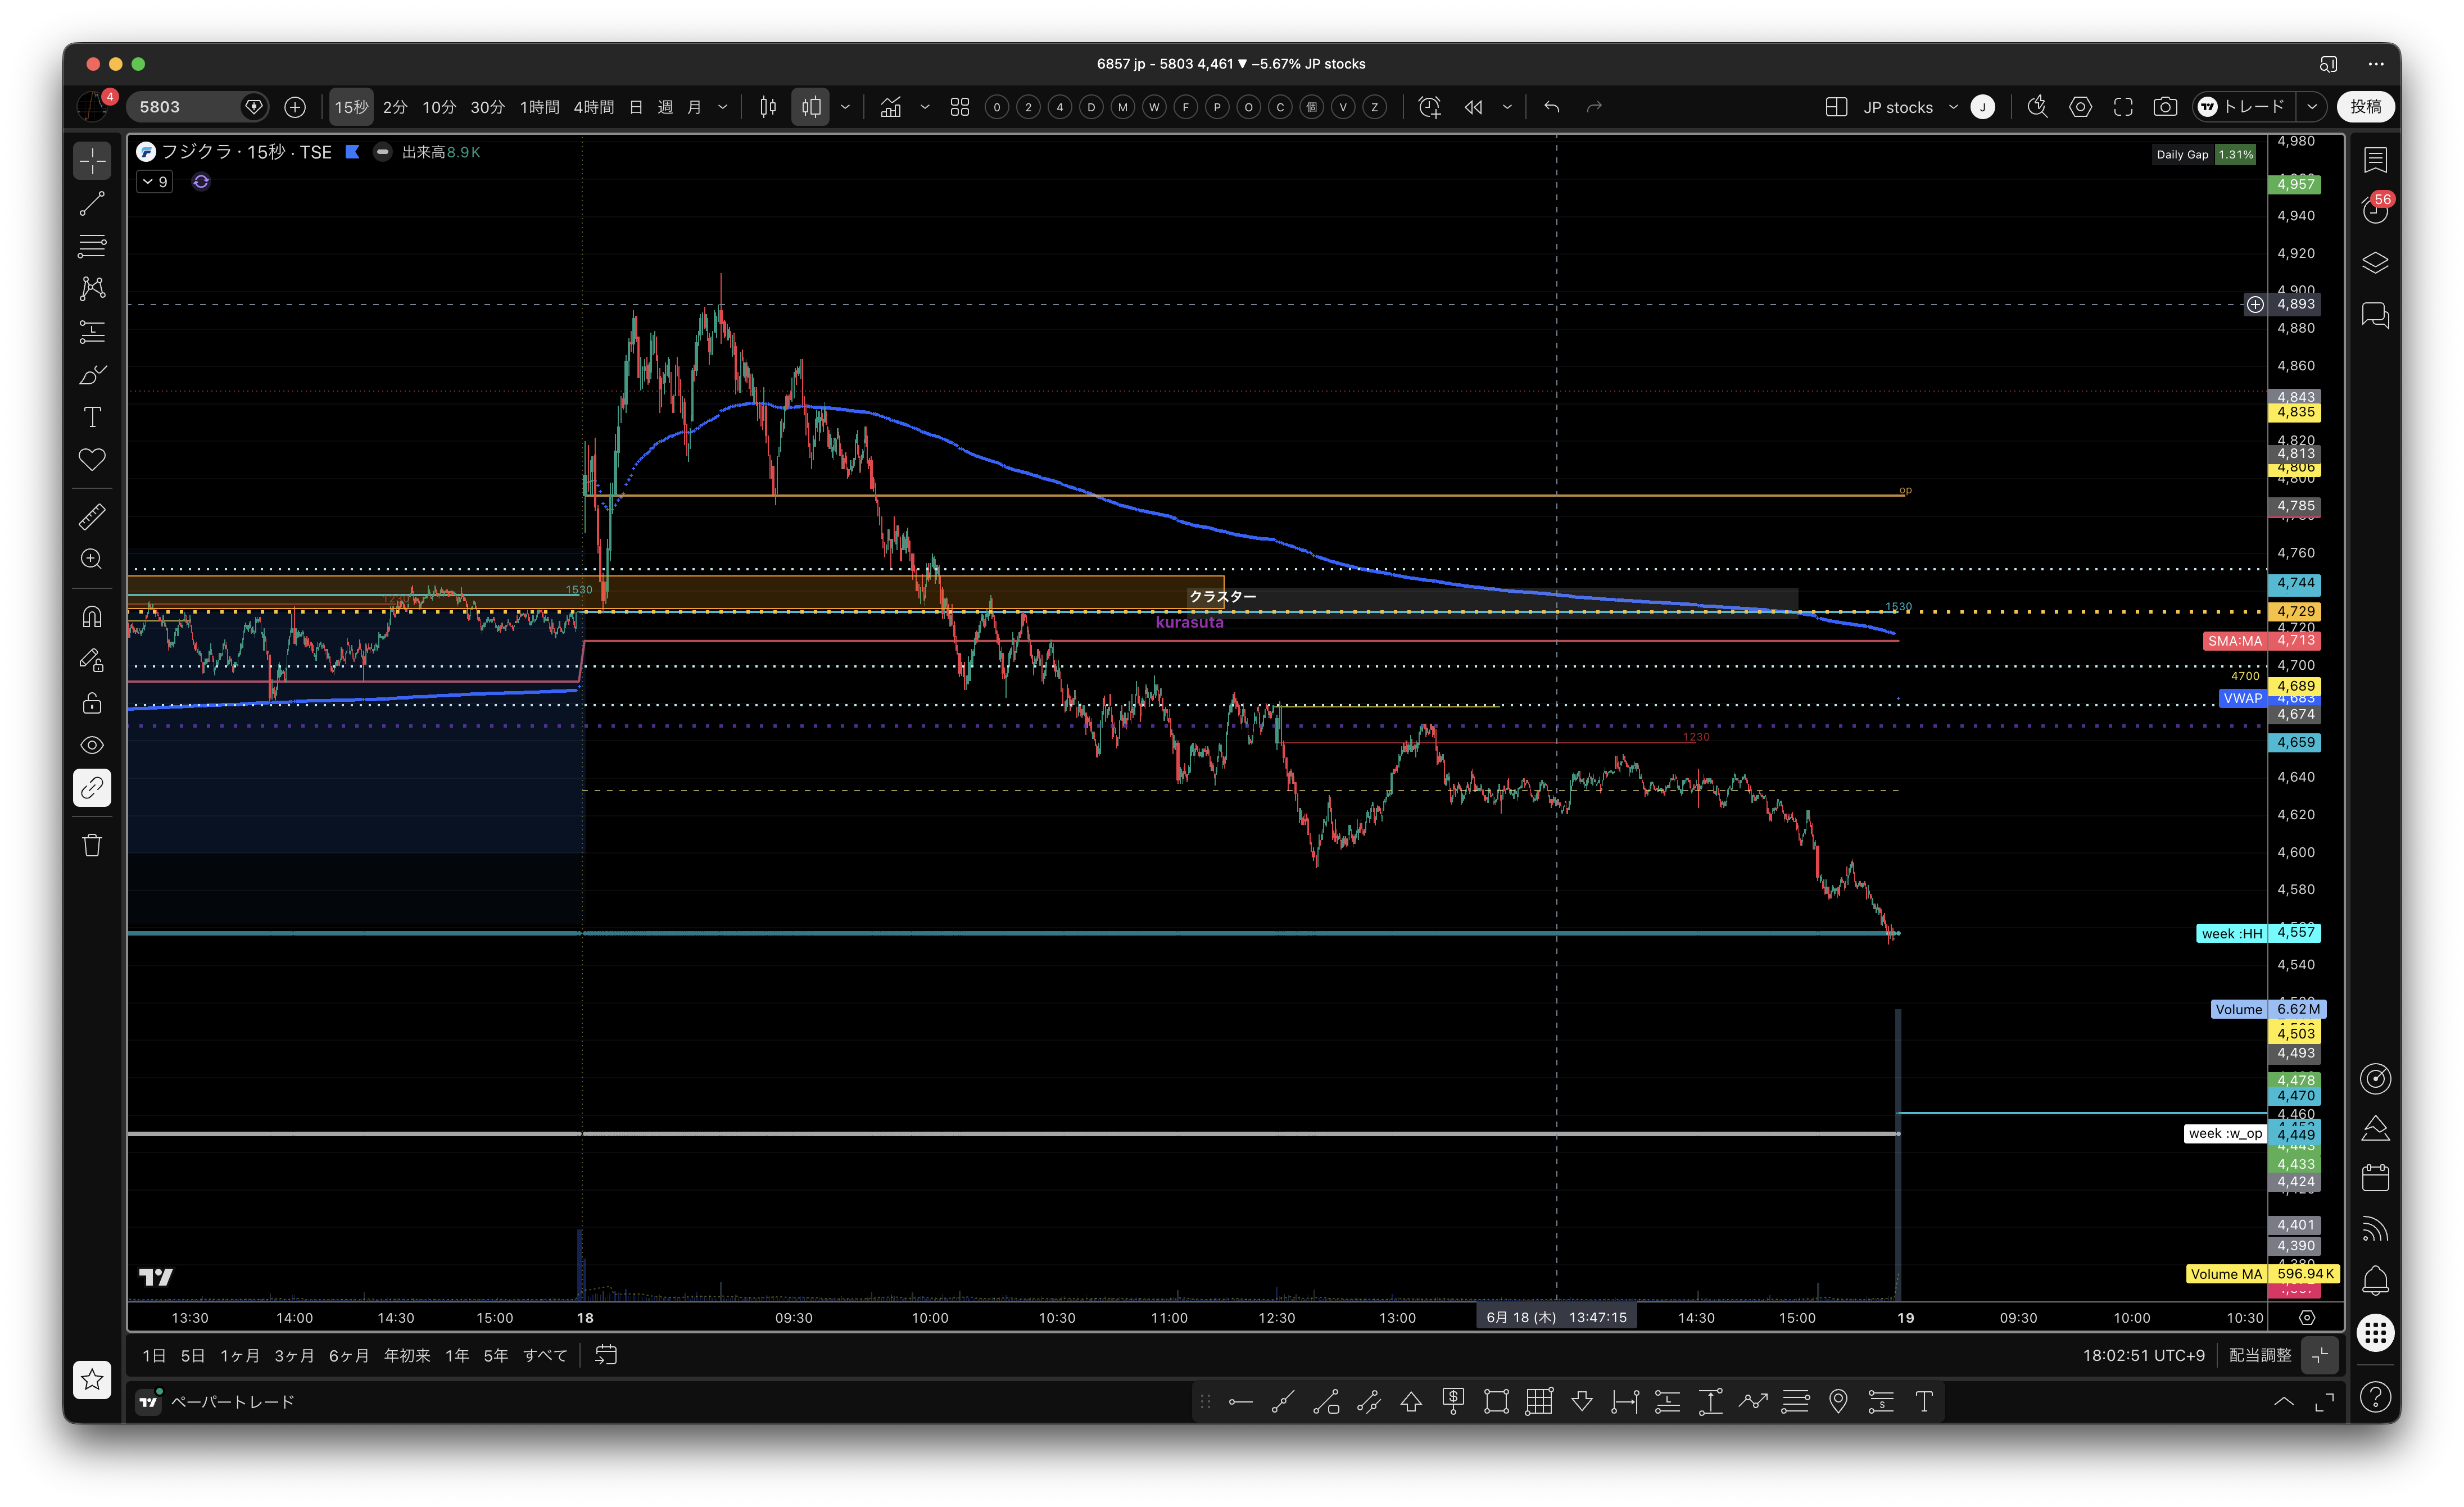
Task: Expand the timeframe interval dropdown arrow
Action: (723, 107)
